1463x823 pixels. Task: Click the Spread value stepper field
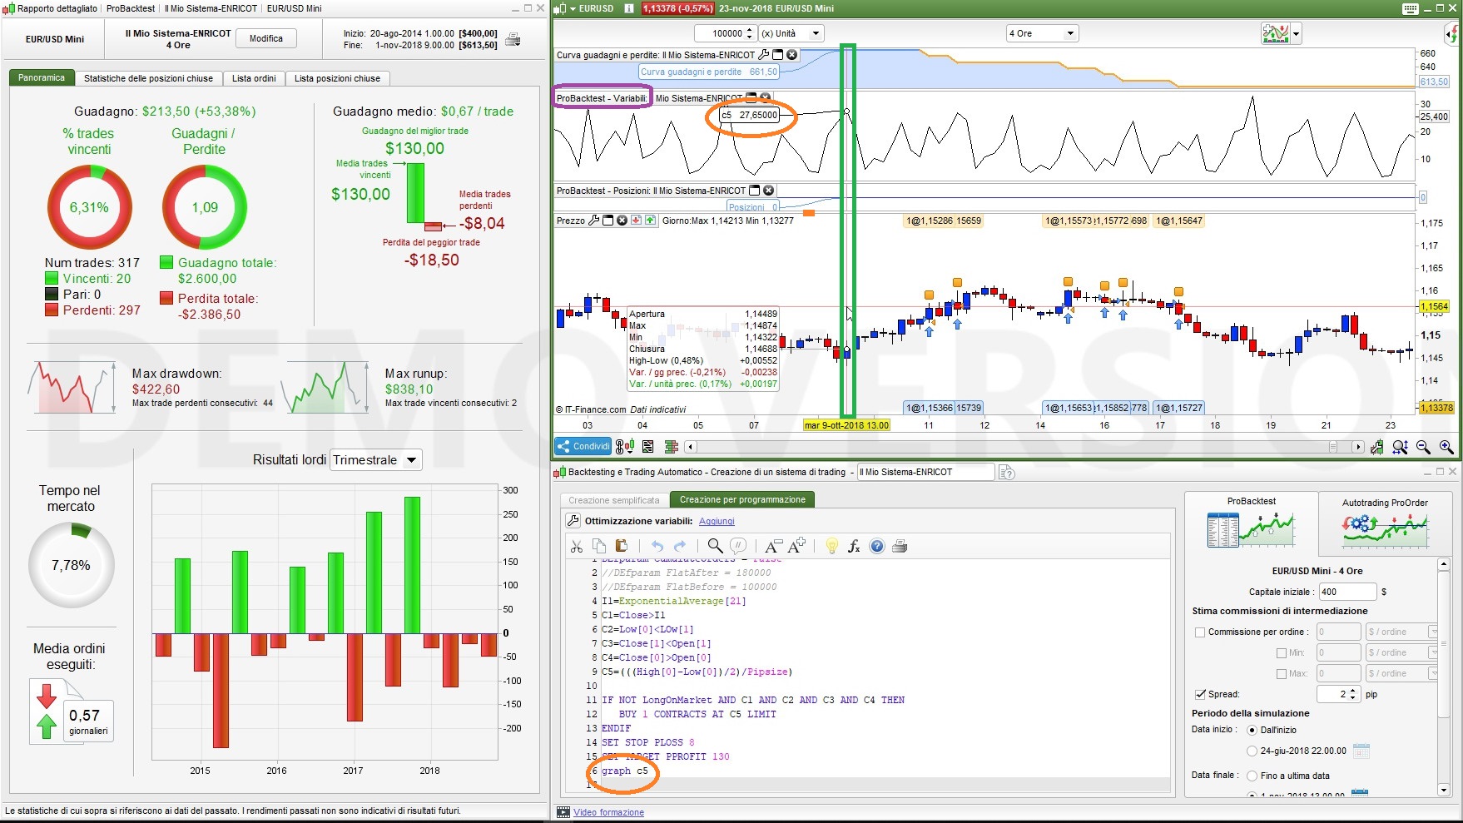[x=1338, y=694]
